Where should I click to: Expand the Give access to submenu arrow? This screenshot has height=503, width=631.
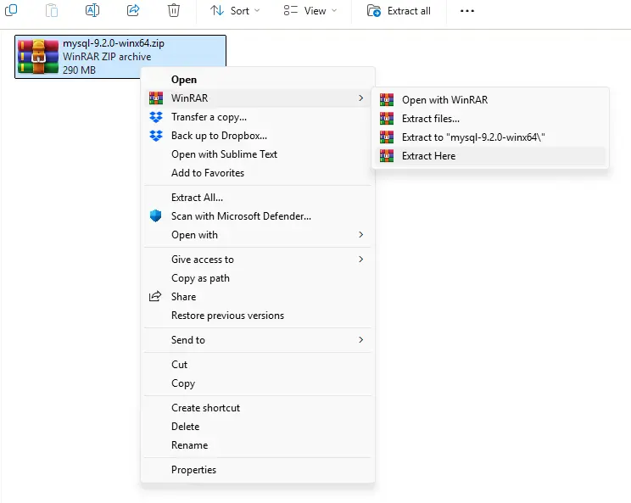click(x=361, y=260)
